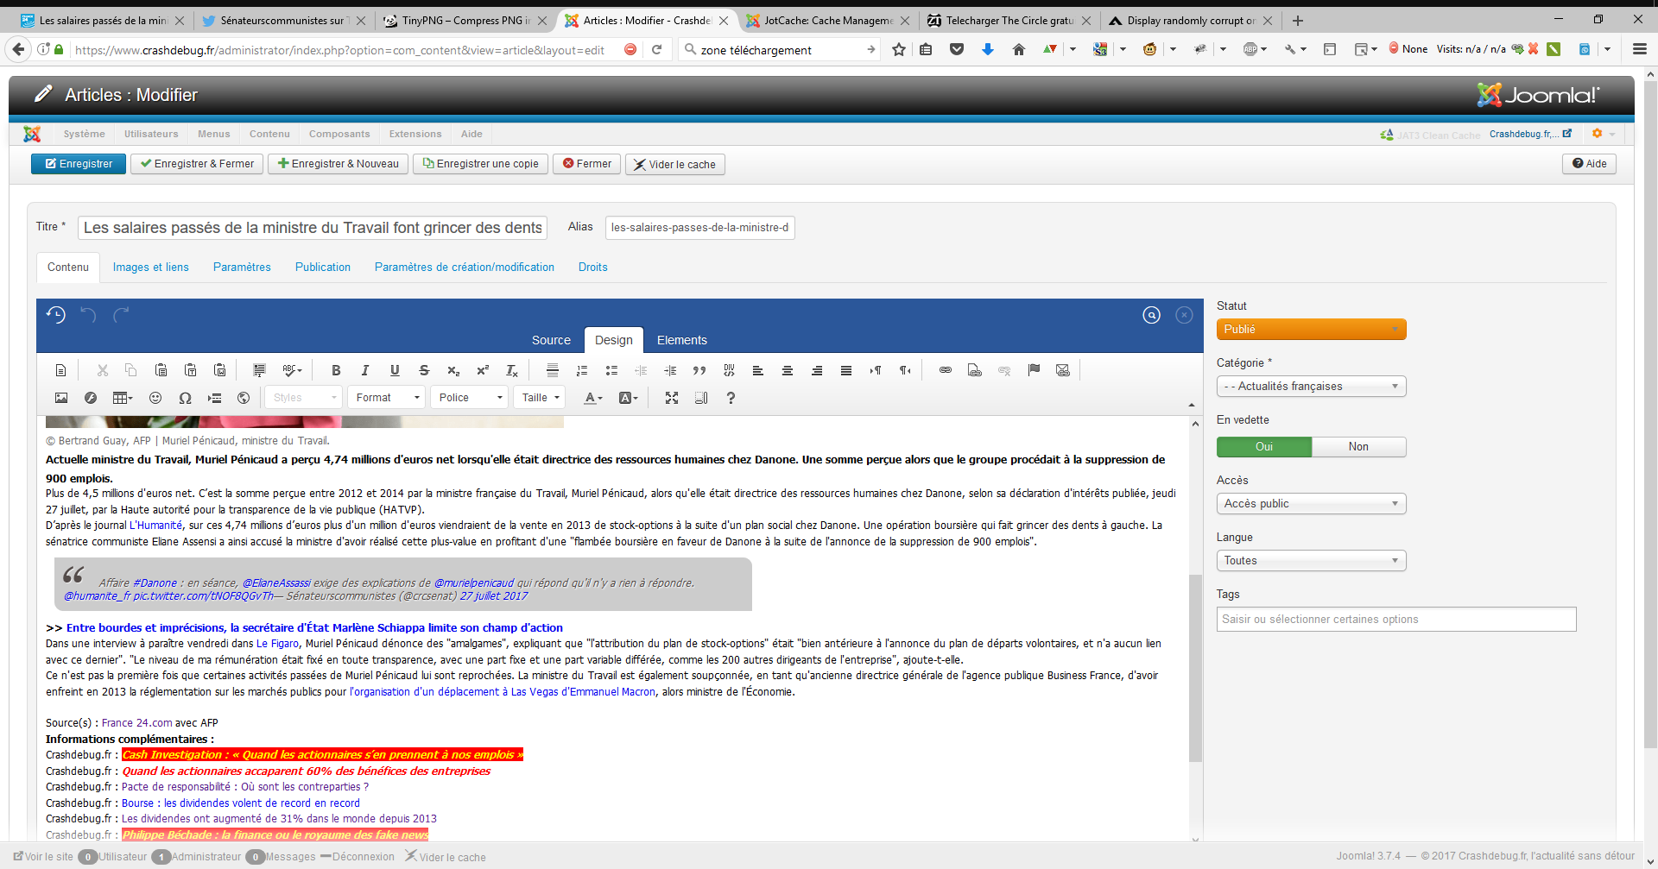
Task: Open the Extensions menu
Action: (415, 134)
